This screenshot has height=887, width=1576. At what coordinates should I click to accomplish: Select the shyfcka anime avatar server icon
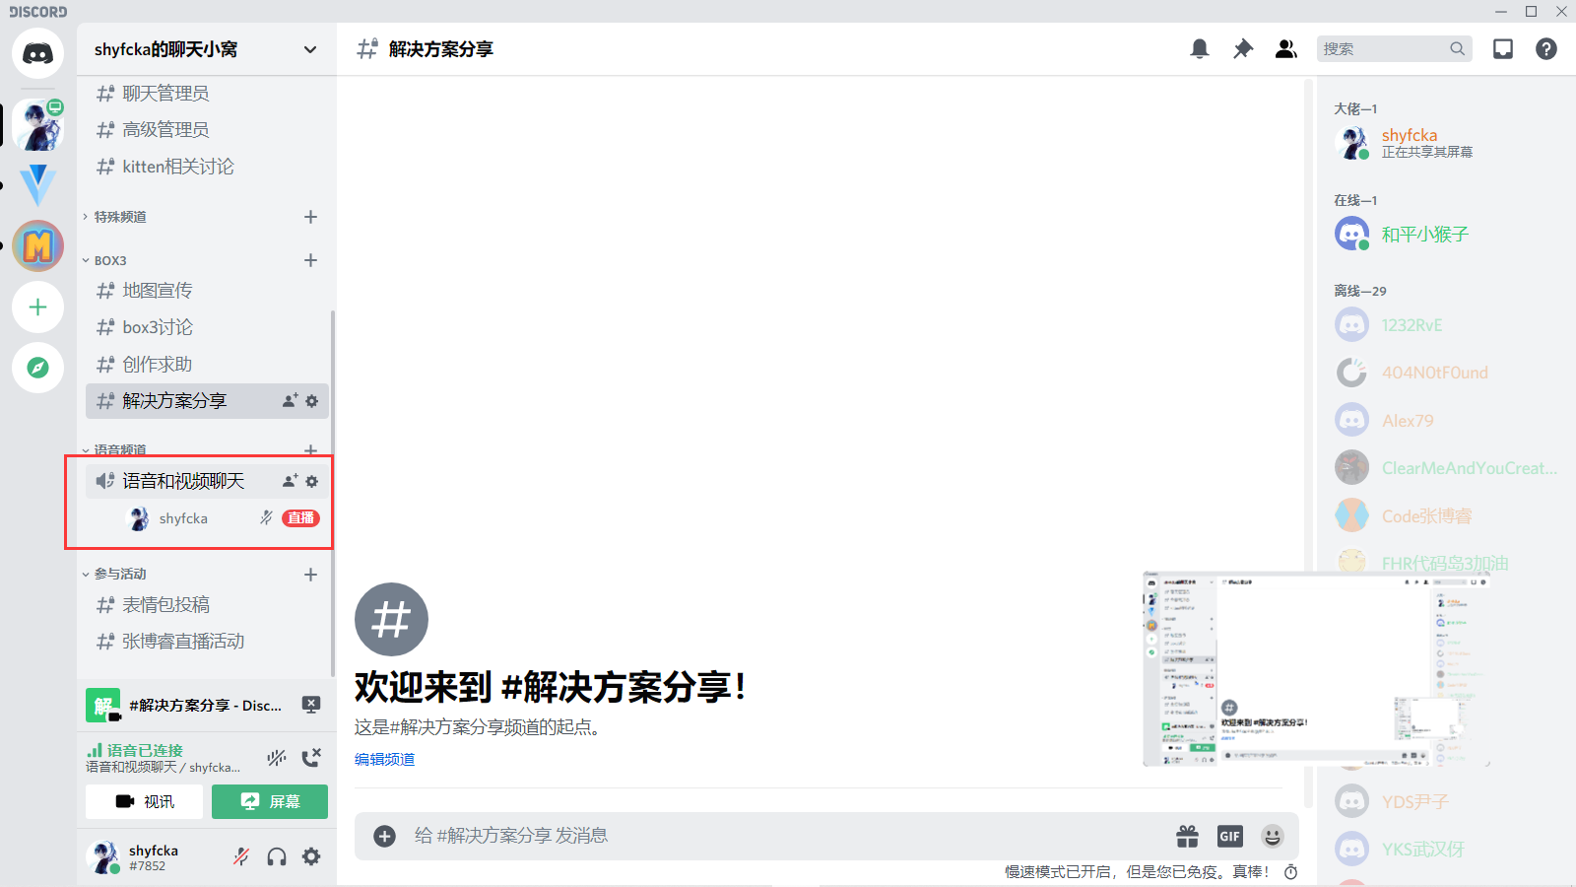[38, 124]
